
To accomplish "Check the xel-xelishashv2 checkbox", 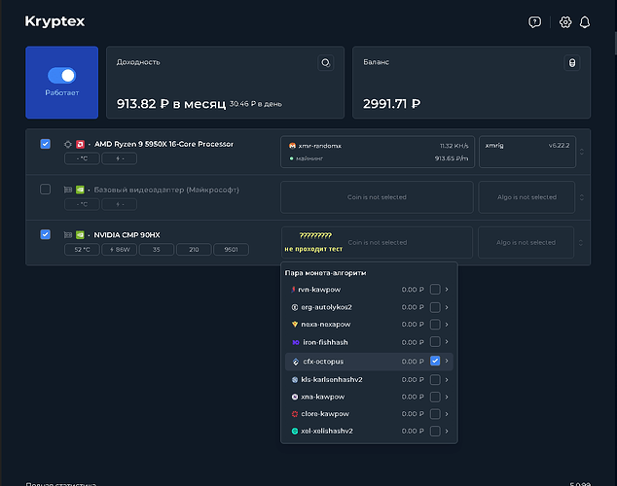I will point(435,431).
